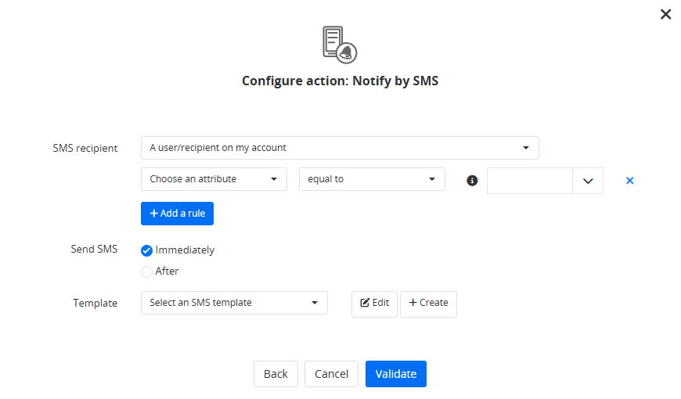Validate the SMS action configuration
The width and height of the screenshot is (681, 399).
pyautogui.click(x=396, y=374)
